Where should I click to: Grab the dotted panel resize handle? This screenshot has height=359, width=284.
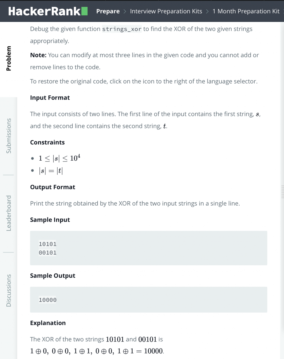coord(282,192)
